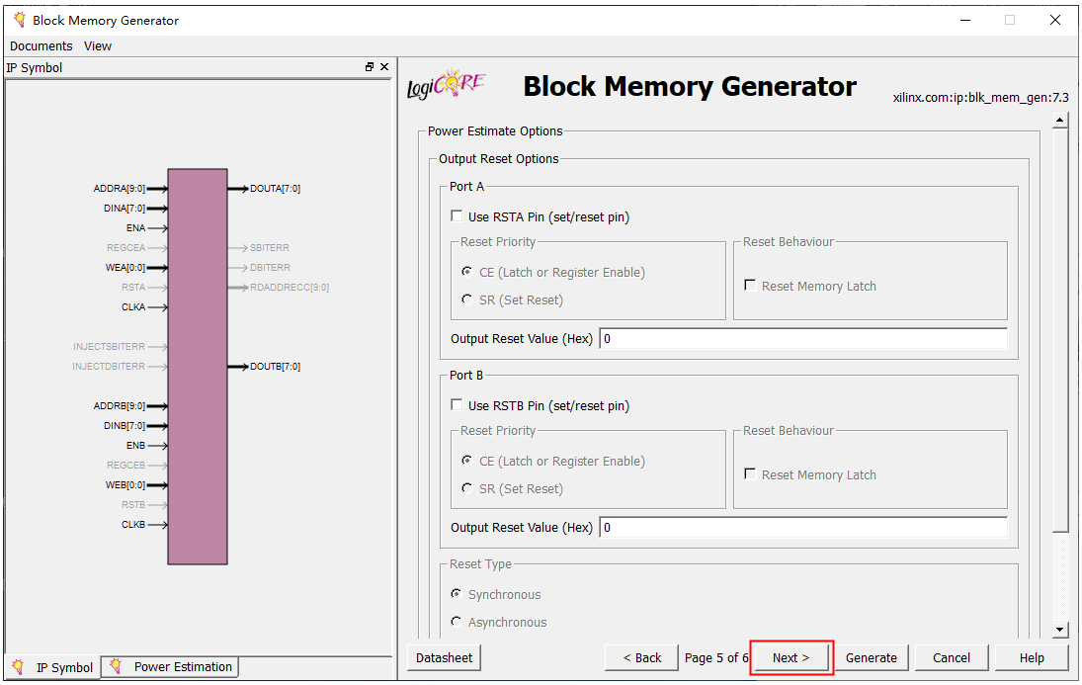Open the Datasheet
The height and width of the screenshot is (685, 1082).
444,658
